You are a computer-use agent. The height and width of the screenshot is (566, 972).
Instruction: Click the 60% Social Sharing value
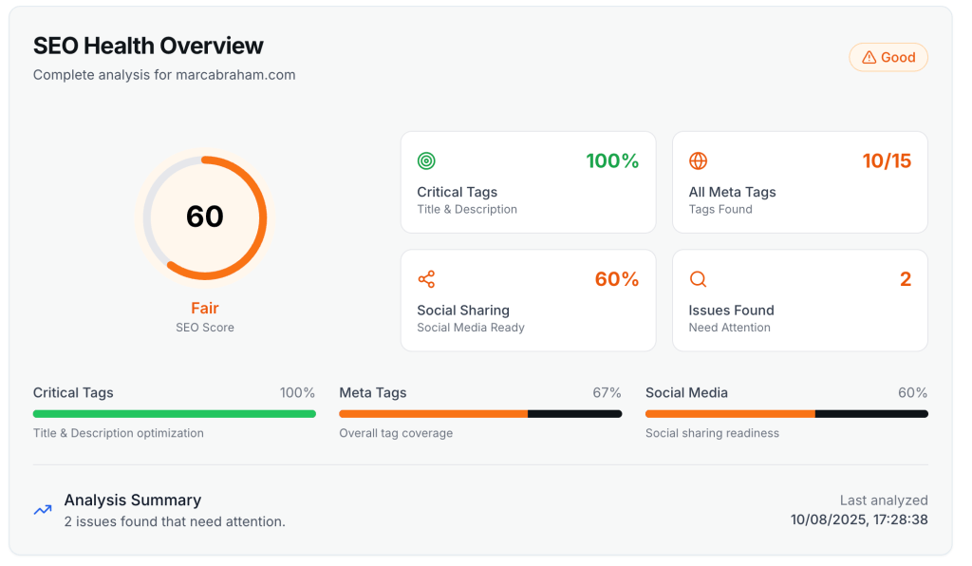[616, 279]
